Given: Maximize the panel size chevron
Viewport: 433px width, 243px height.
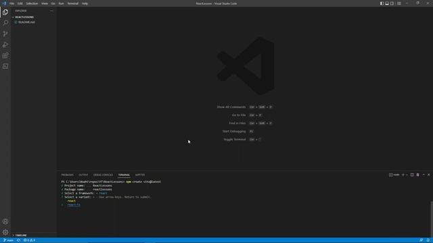Looking at the screenshot, I should [424, 175].
